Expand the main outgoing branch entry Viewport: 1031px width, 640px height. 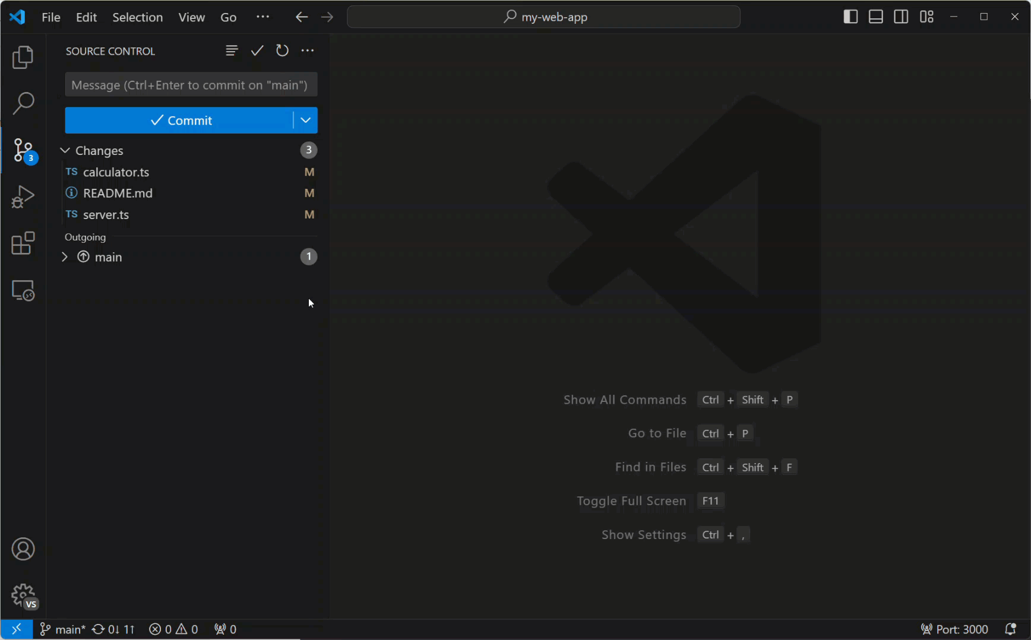click(x=65, y=256)
